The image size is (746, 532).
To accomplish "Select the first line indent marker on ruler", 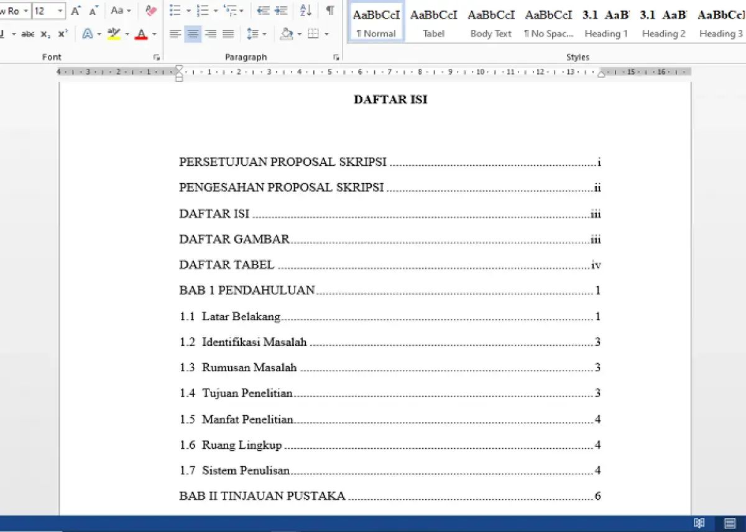I will pos(179,68).
